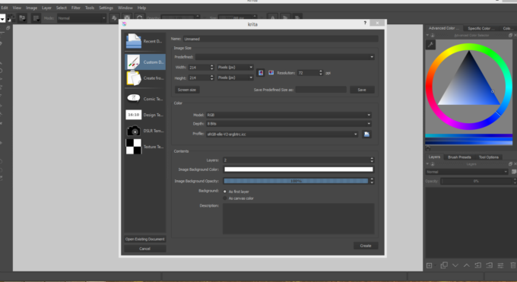This screenshot has width=517, height=282.
Task: Click the Name input field
Action: pos(281,39)
